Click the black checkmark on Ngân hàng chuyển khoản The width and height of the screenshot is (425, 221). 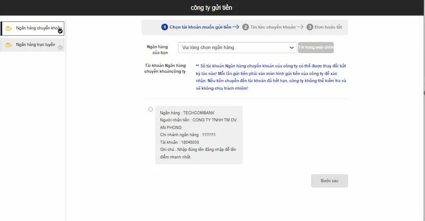(x=60, y=31)
